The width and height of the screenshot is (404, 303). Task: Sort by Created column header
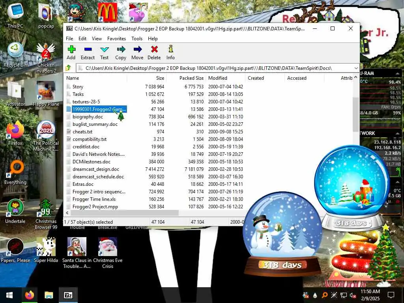click(x=265, y=78)
